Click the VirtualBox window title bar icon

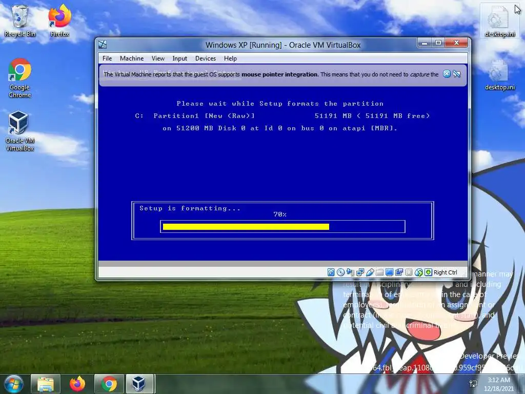coord(103,45)
